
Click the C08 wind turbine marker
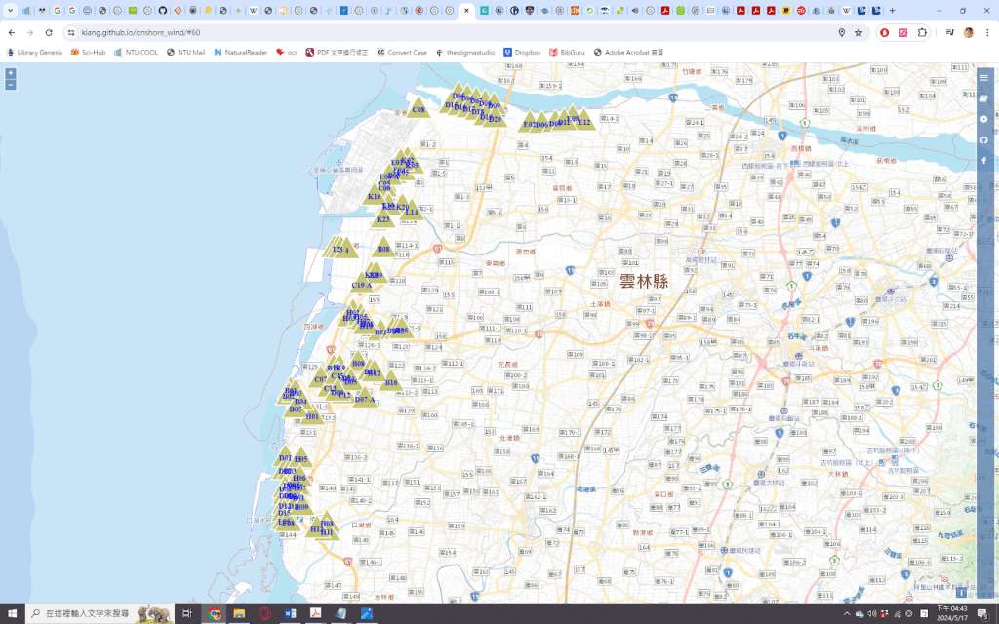coord(419,108)
